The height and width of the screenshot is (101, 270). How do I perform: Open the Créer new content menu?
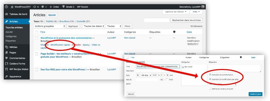[54, 7]
